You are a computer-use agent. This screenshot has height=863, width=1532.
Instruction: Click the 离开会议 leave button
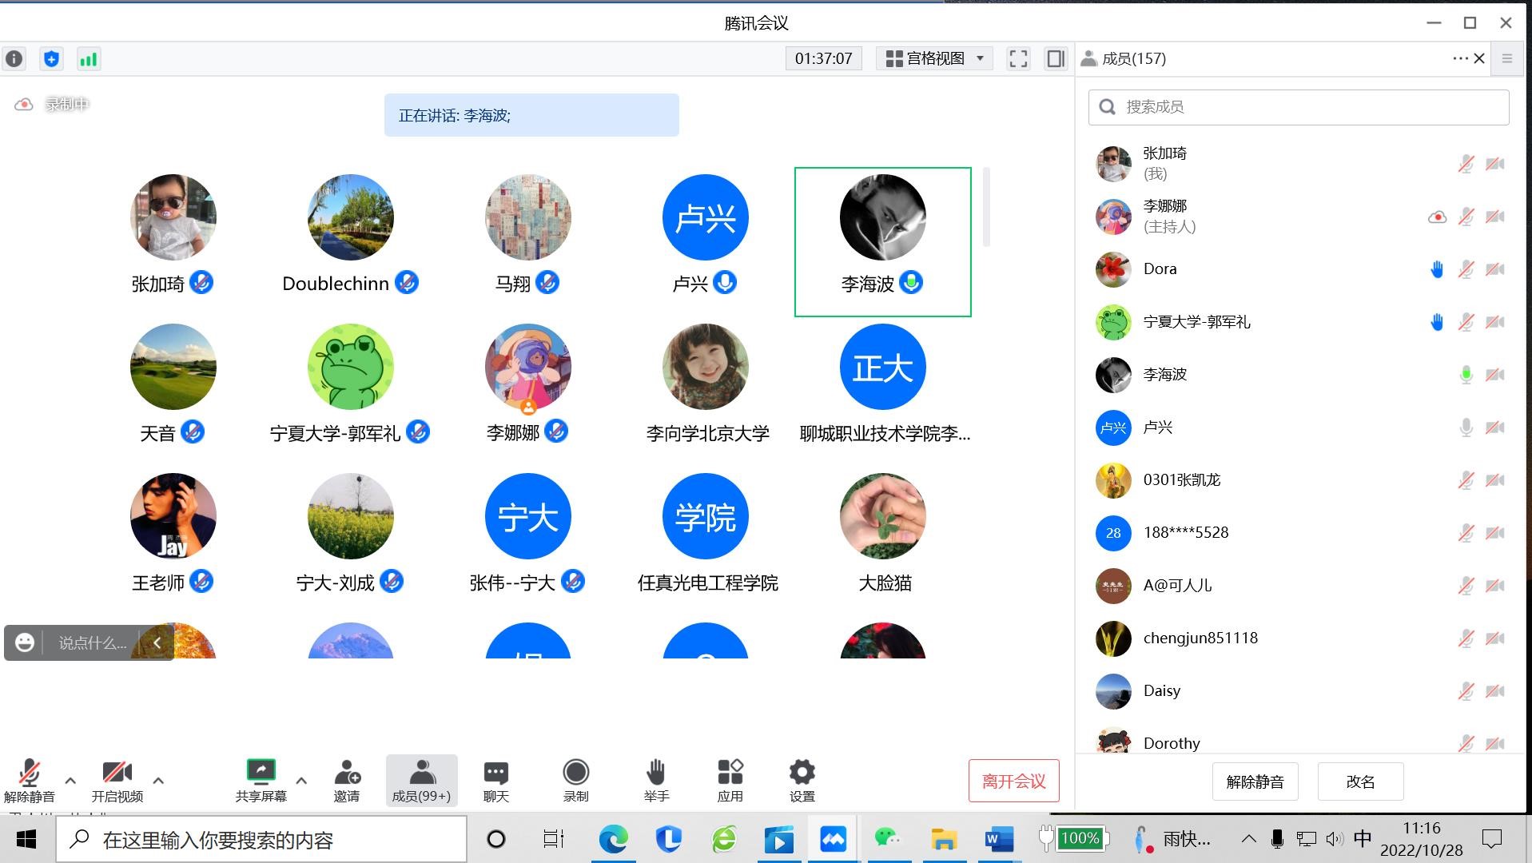coord(1013,781)
